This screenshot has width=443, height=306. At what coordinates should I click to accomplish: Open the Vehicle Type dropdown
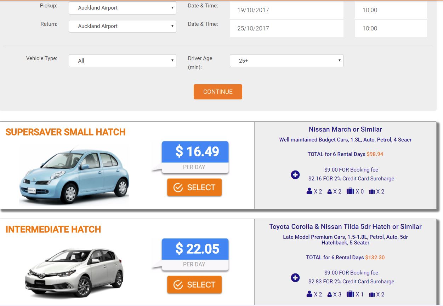[x=122, y=60]
